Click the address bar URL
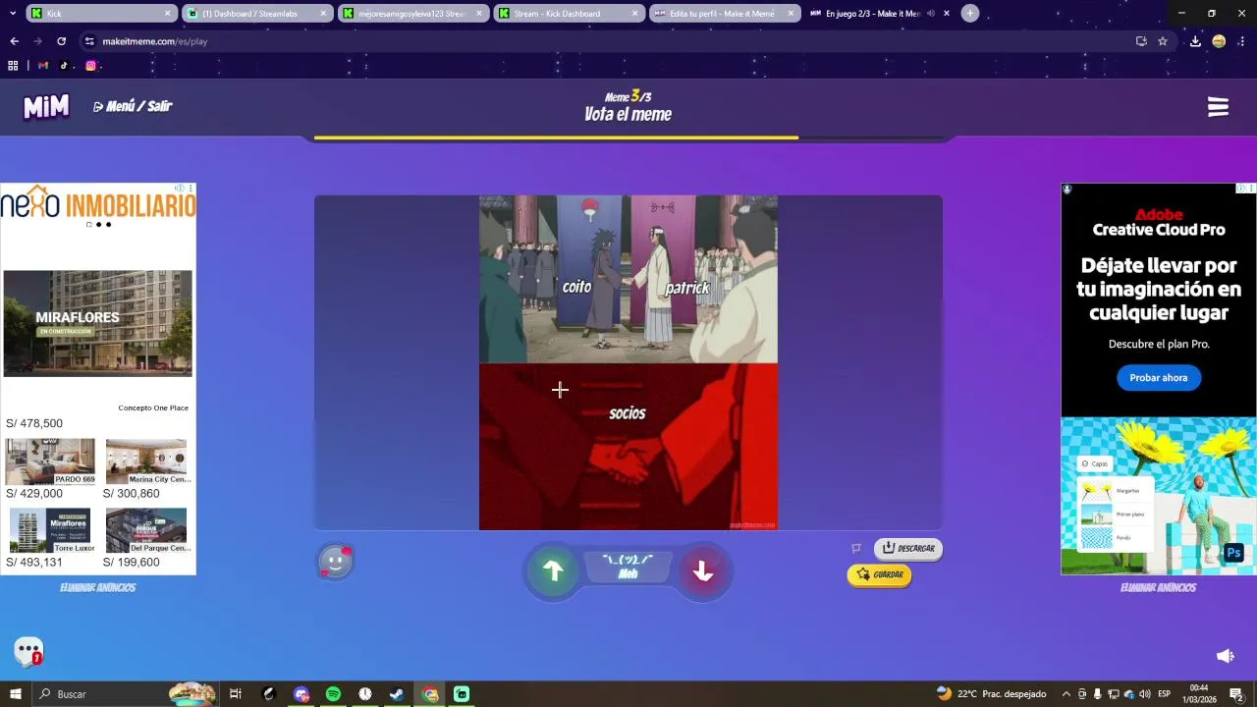 point(154,41)
